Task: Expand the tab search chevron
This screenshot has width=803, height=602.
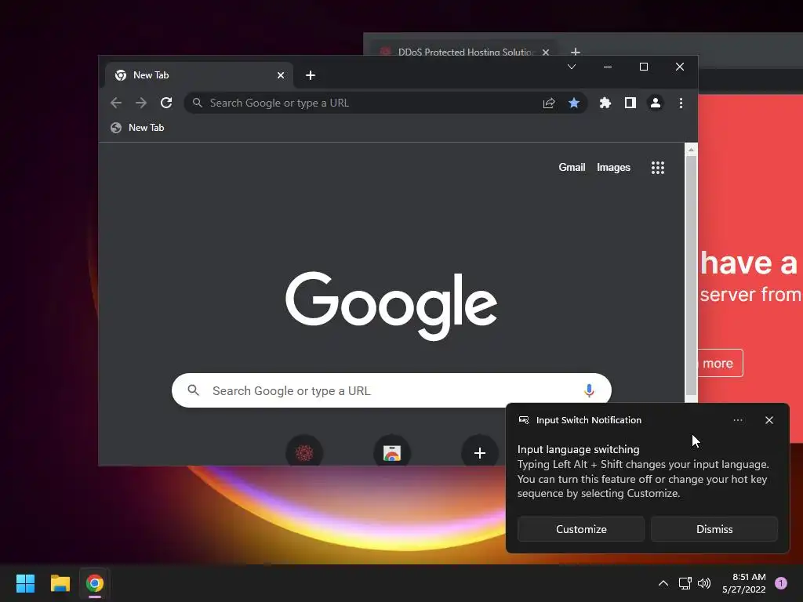Action: pos(572,67)
